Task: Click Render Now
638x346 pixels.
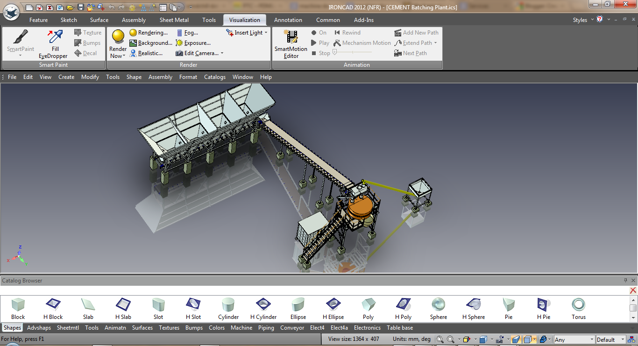Action: coord(117,42)
